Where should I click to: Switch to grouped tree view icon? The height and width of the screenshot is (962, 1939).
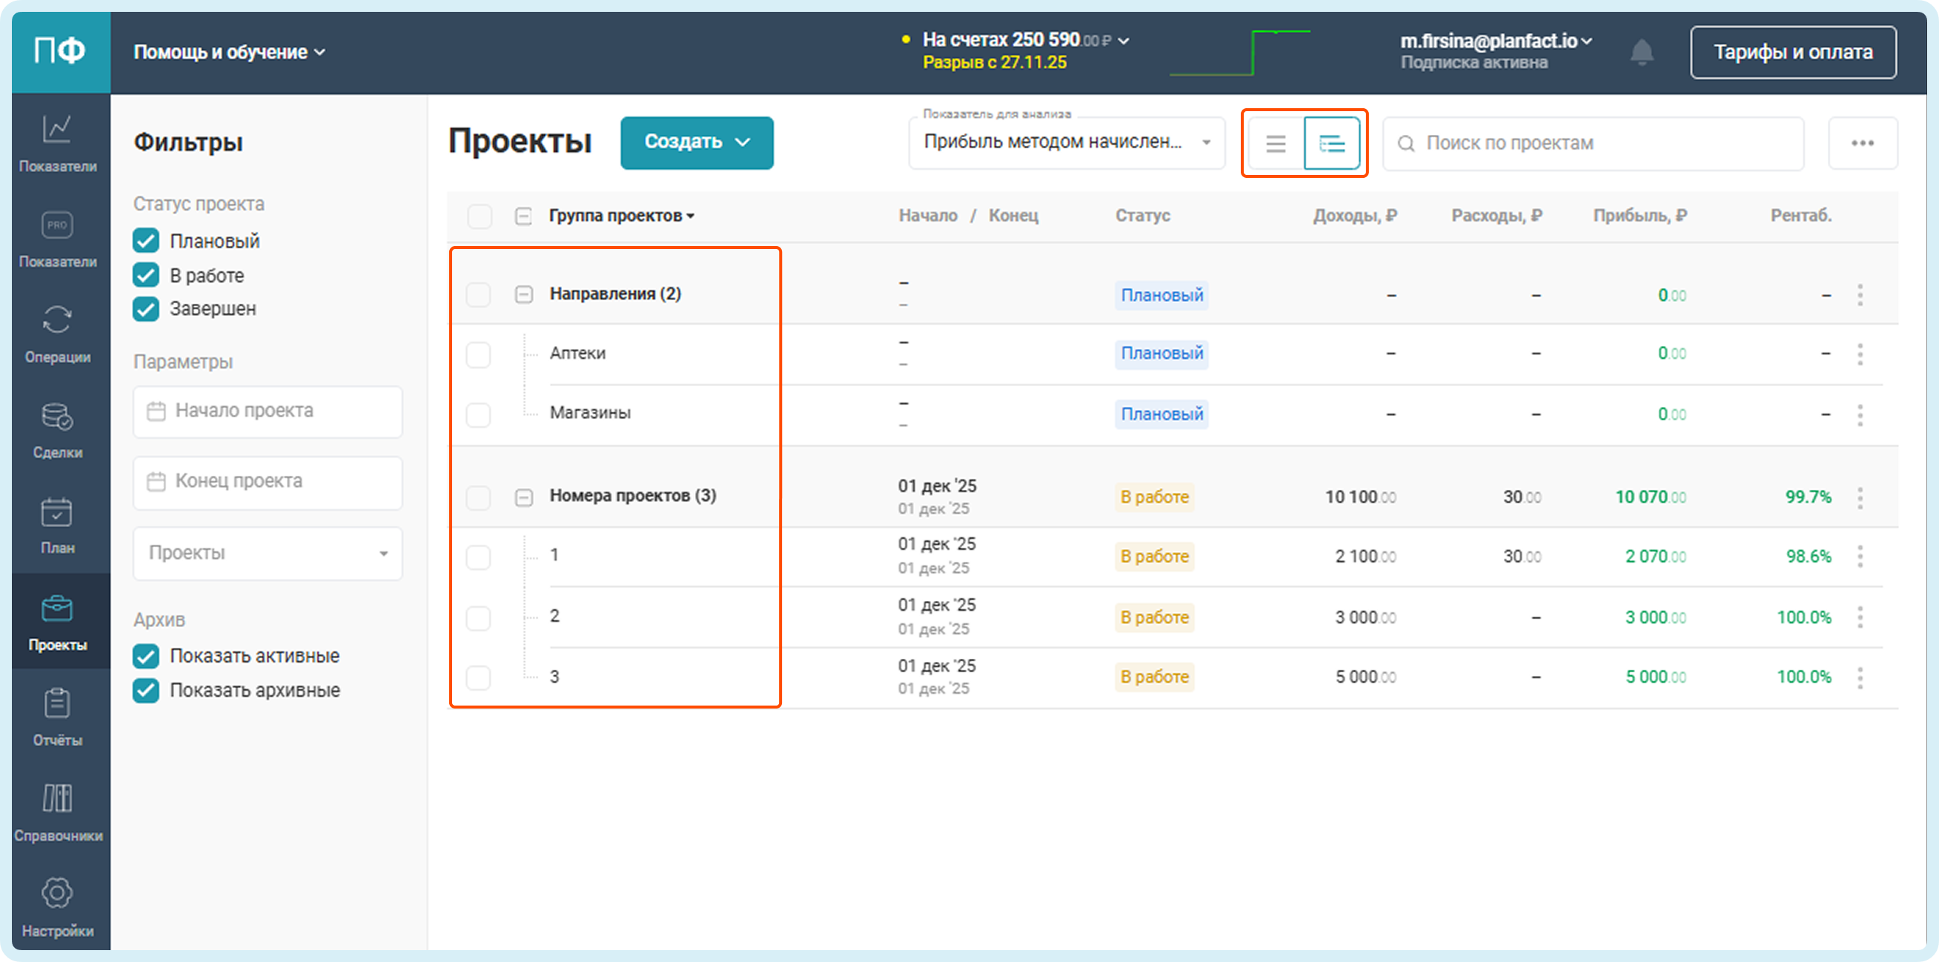1331,143
